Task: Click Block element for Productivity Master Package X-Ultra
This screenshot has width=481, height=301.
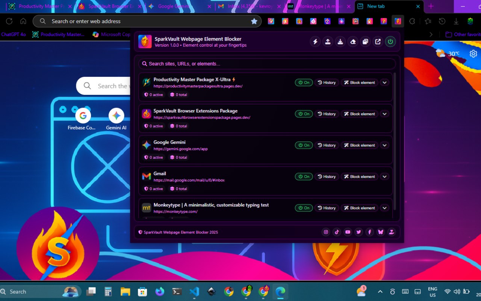Action: 360,82
